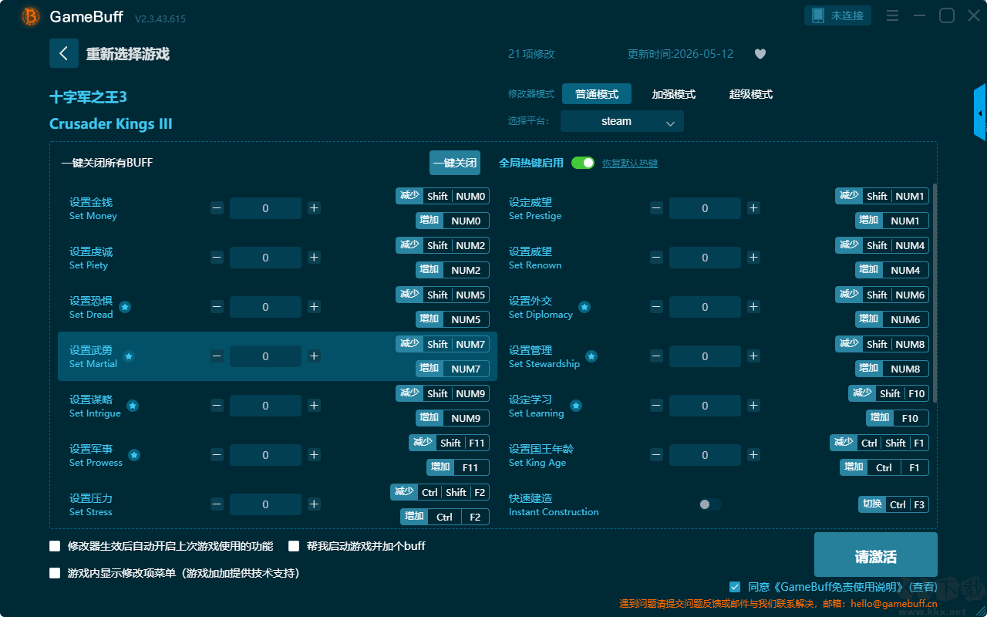Open the hamburger menu icon

892,15
